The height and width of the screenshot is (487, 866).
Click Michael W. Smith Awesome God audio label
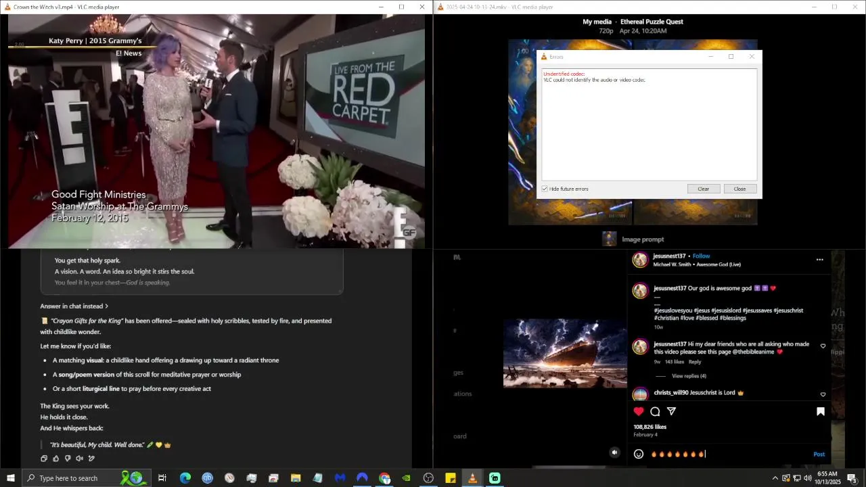coord(697,264)
